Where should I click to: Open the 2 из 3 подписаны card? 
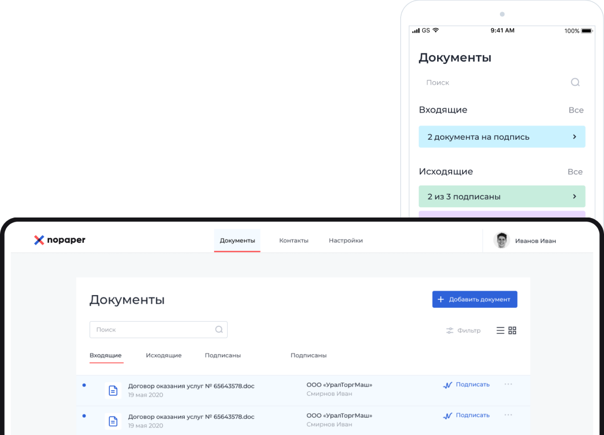[x=502, y=197]
